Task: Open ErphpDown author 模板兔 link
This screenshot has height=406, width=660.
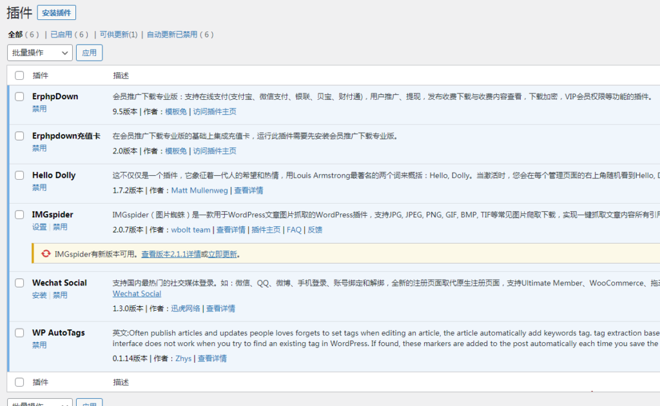Action: [x=176, y=111]
